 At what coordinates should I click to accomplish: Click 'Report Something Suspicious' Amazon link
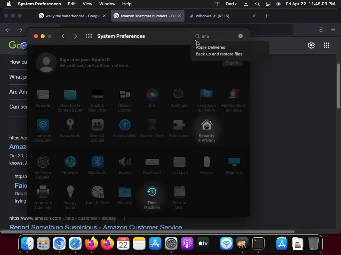tap(96, 227)
